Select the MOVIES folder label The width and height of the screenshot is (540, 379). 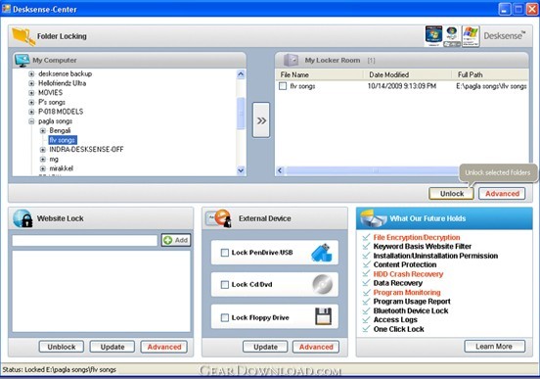pyautogui.click(x=50, y=93)
